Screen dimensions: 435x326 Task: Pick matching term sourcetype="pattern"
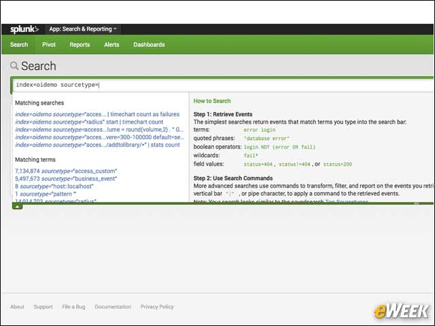point(46,194)
